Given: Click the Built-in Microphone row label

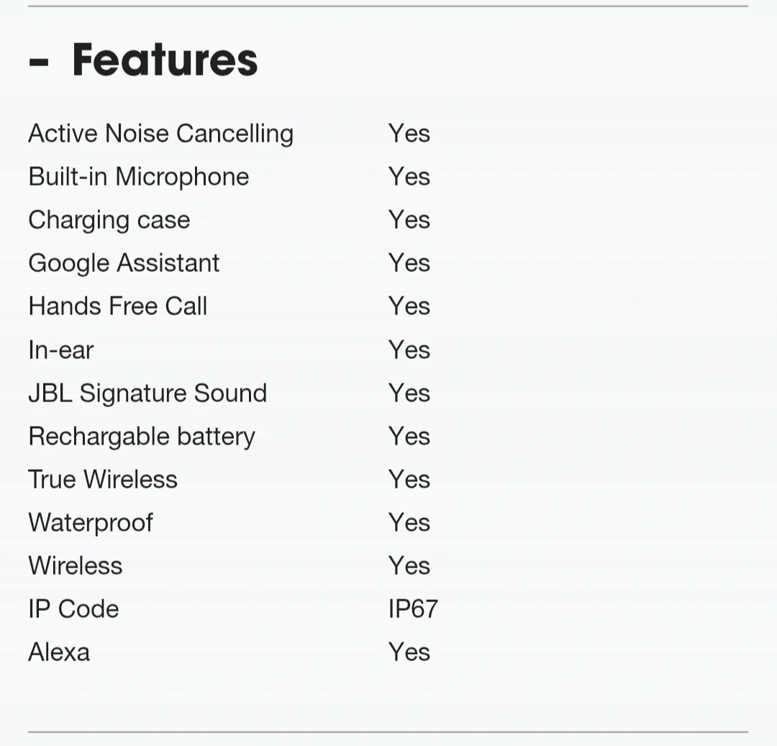Looking at the screenshot, I should point(139,177).
